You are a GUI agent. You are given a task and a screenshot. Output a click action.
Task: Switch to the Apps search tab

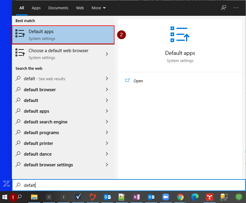[x=36, y=8]
